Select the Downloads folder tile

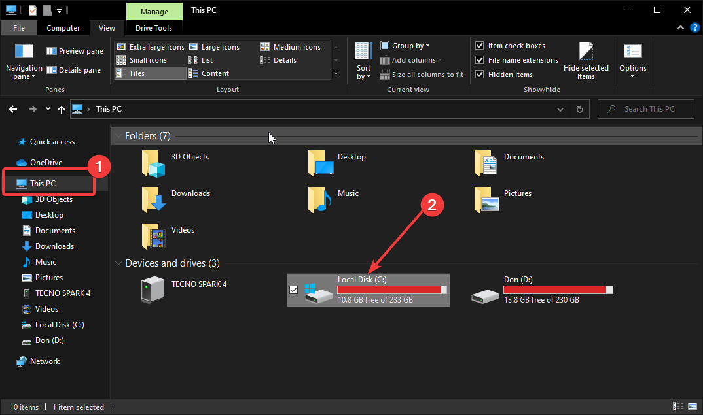point(176,200)
